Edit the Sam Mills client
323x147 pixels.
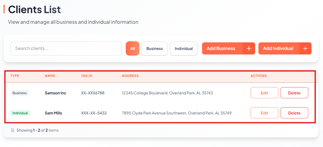(x=264, y=113)
